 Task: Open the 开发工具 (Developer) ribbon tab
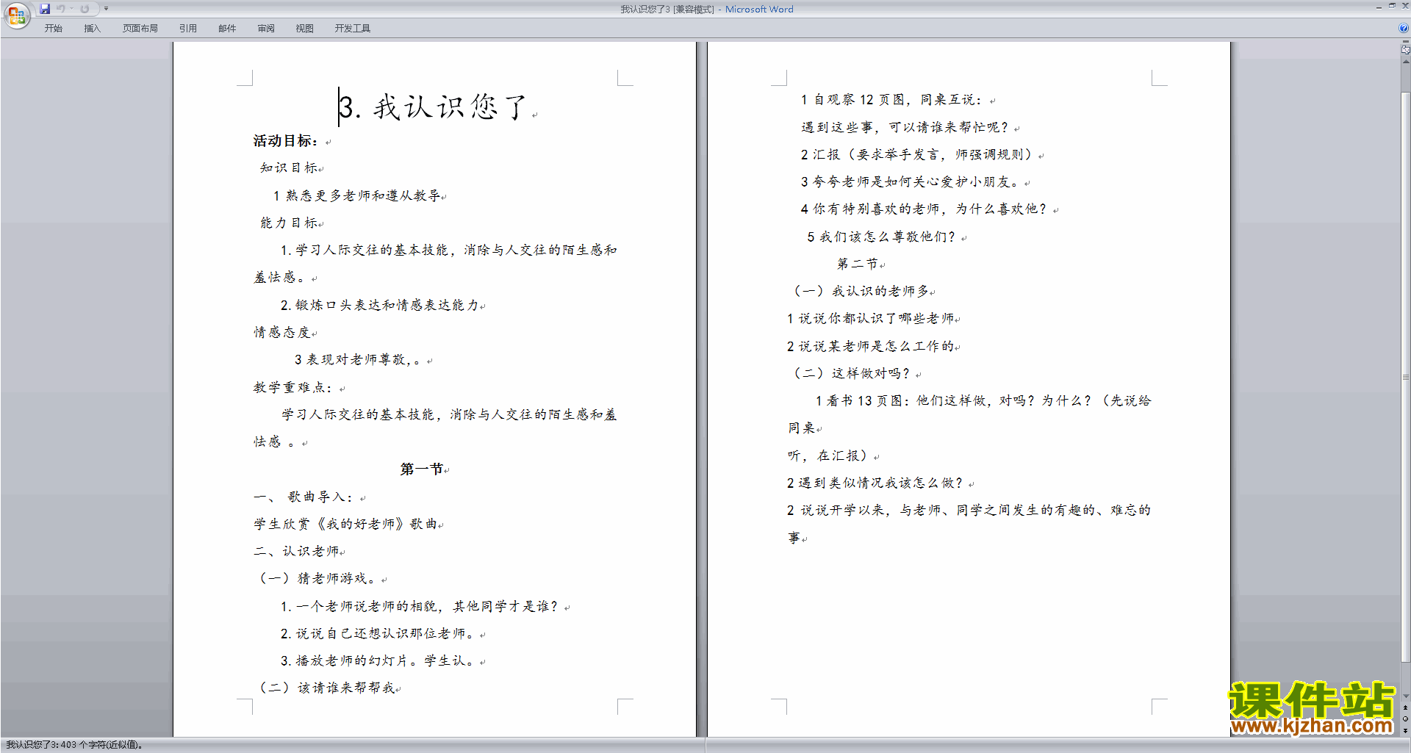pyautogui.click(x=352, y=28)
